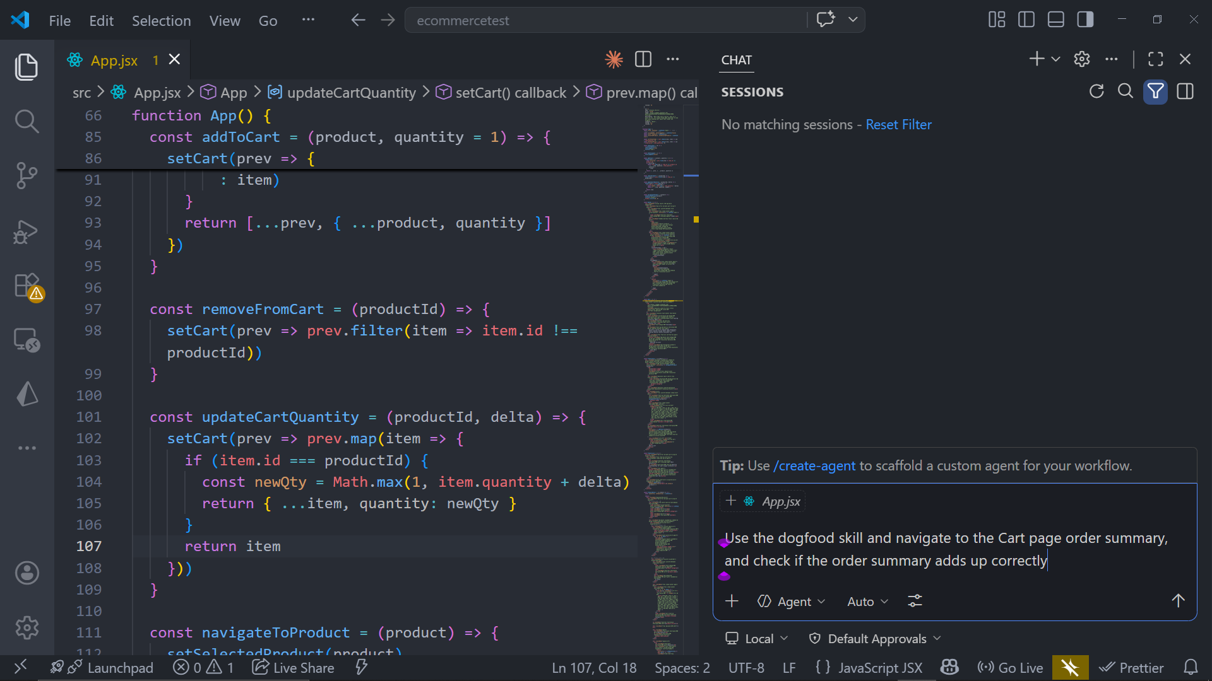Click Prettier in the status bar
This screenshot has height=681, width=1212.
pos(1131,668)
